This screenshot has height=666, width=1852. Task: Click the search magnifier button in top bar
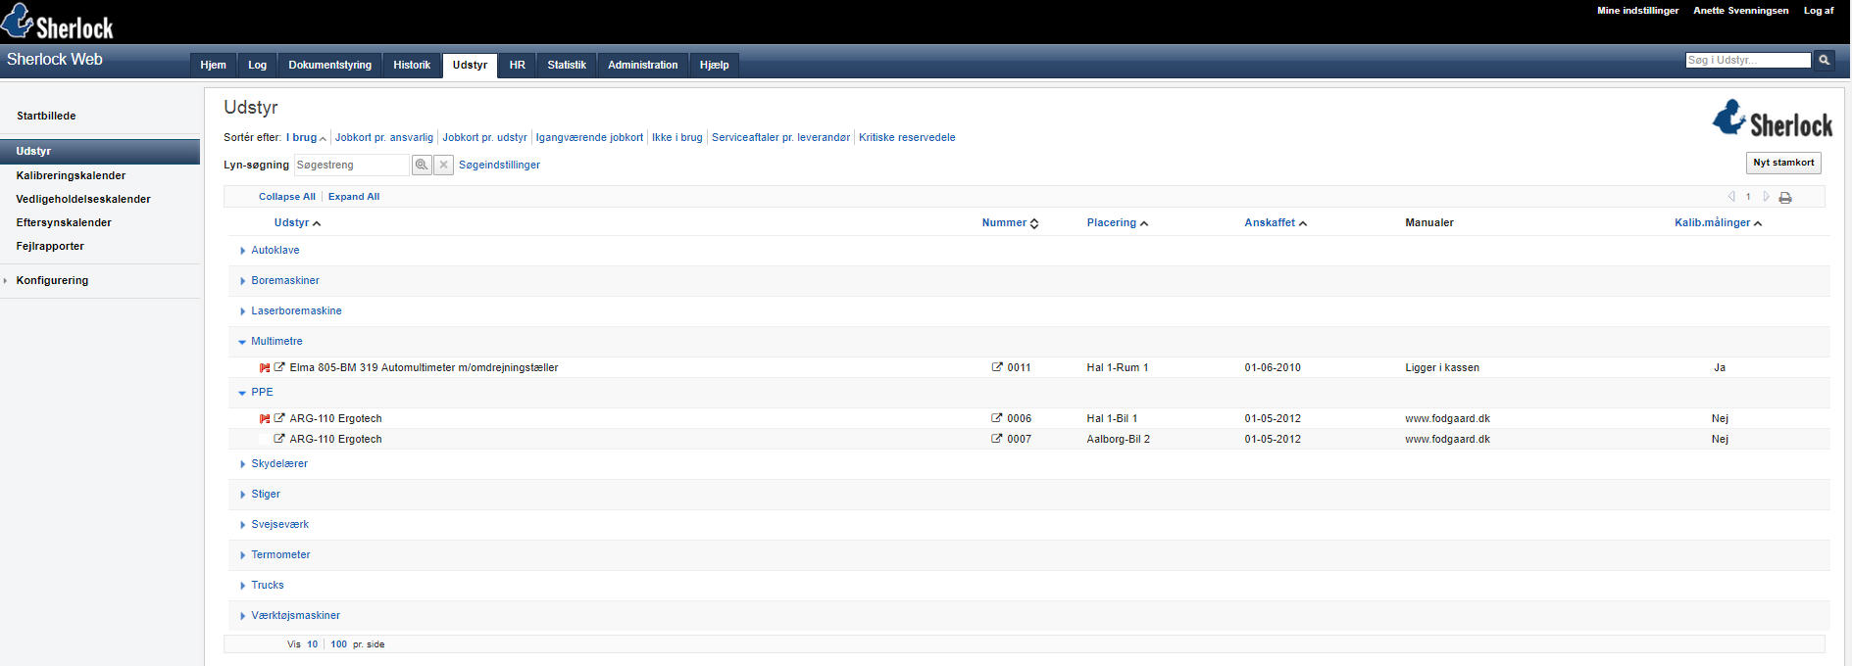(1824, 60)
